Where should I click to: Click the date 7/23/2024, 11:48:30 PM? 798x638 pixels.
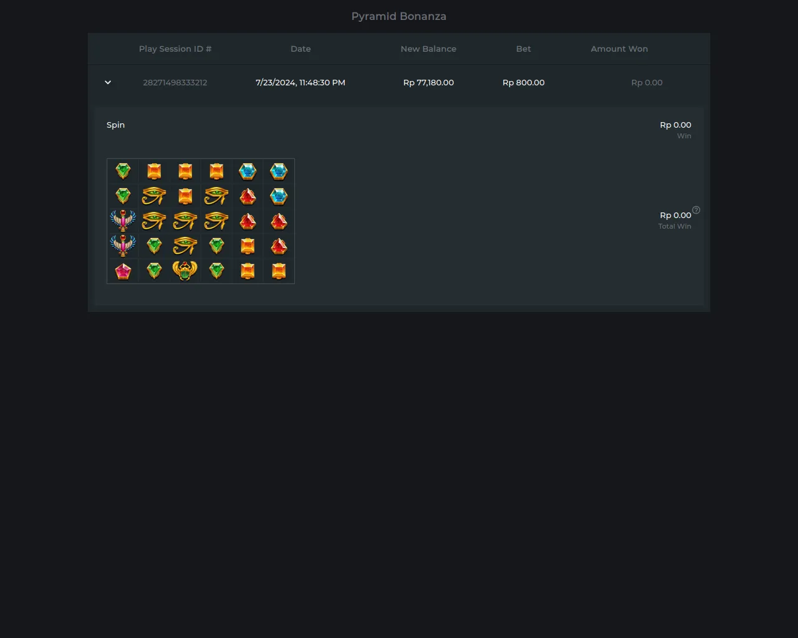(300, 82)
